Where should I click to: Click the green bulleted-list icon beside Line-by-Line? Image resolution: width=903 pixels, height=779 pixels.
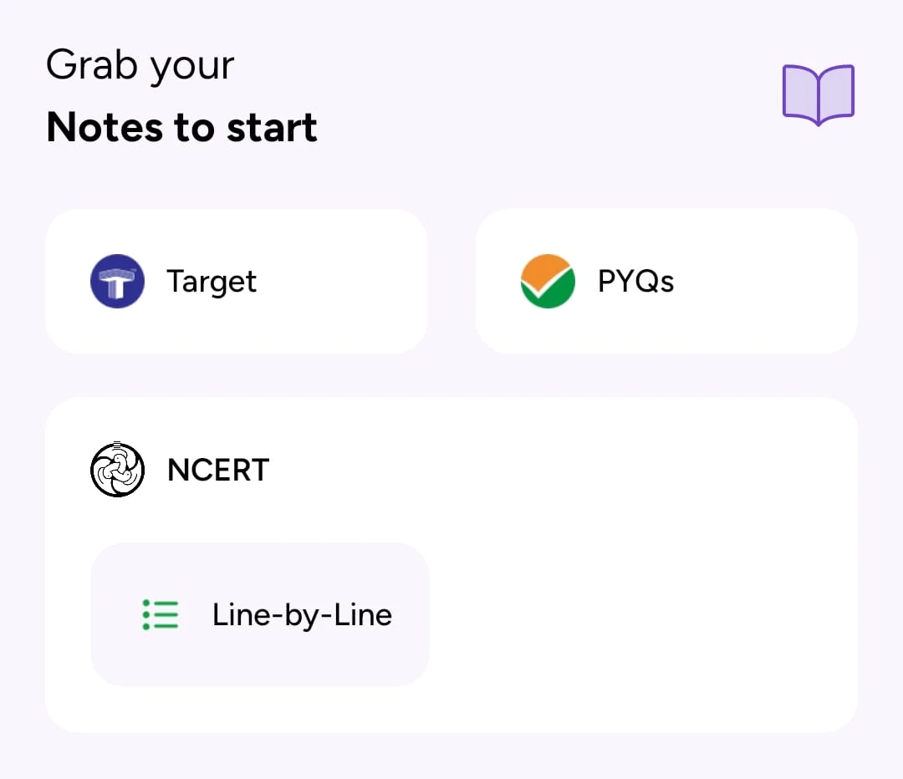click(160, 614)
